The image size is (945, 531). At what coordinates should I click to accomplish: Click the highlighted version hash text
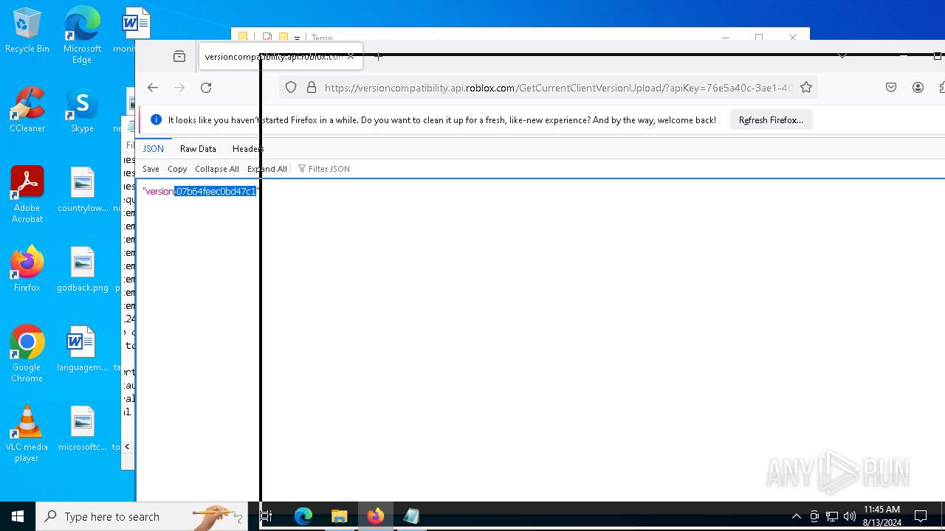coord(216,191)
